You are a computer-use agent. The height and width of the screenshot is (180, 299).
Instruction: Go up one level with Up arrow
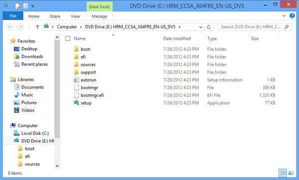[37, 27]
